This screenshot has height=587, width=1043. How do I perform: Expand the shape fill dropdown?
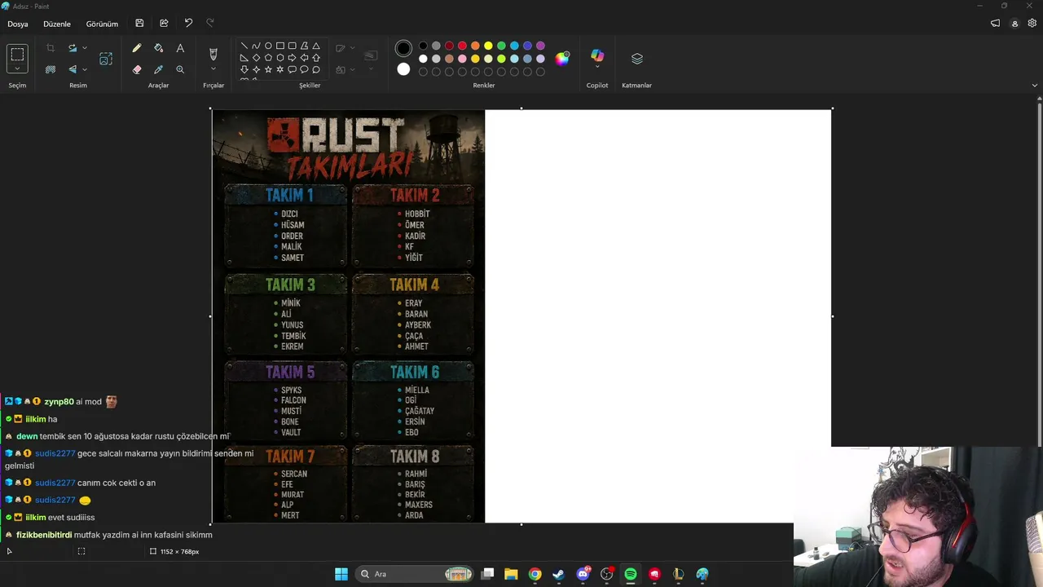pyautogui.click(x=352, y=70)
